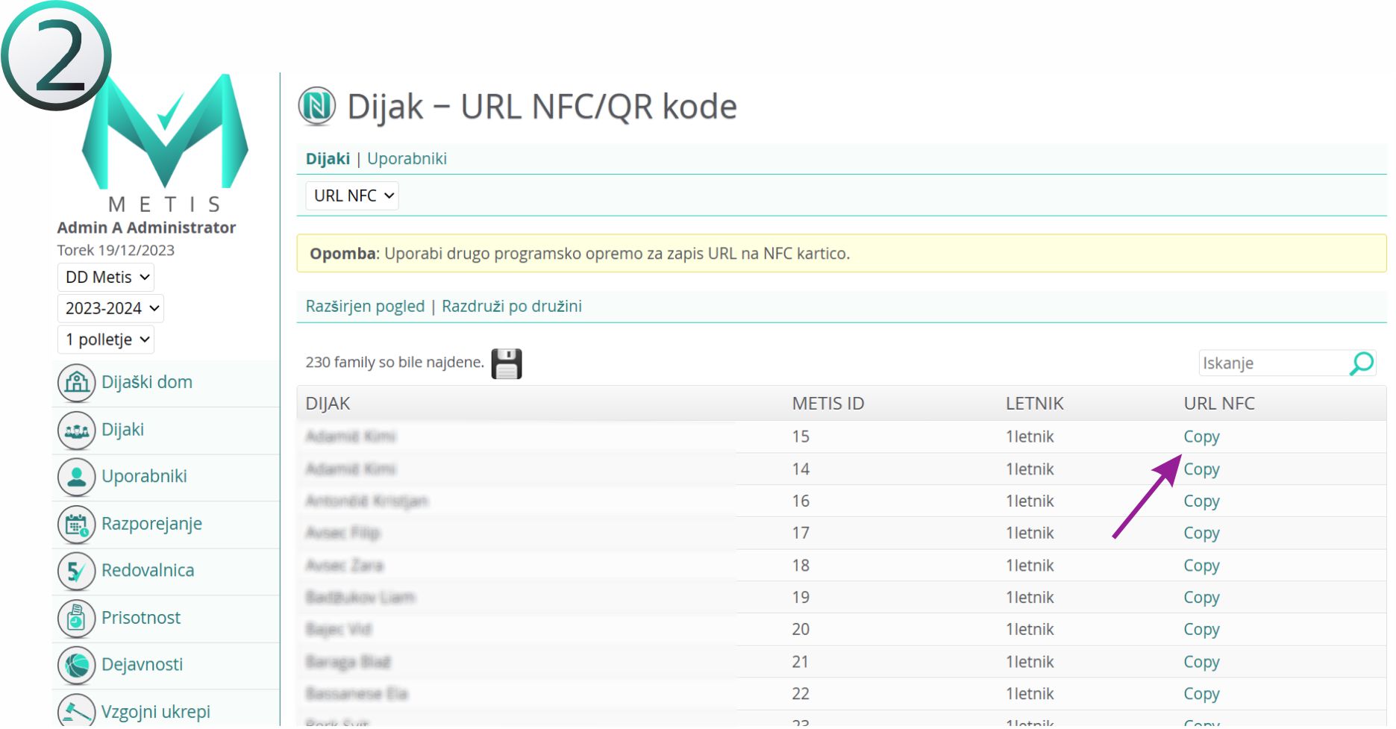Viewport: 1396px width, 729px height.
Task: Click the Razširjen pogled link
Action: pyautogui.click(x=365, y=307)
